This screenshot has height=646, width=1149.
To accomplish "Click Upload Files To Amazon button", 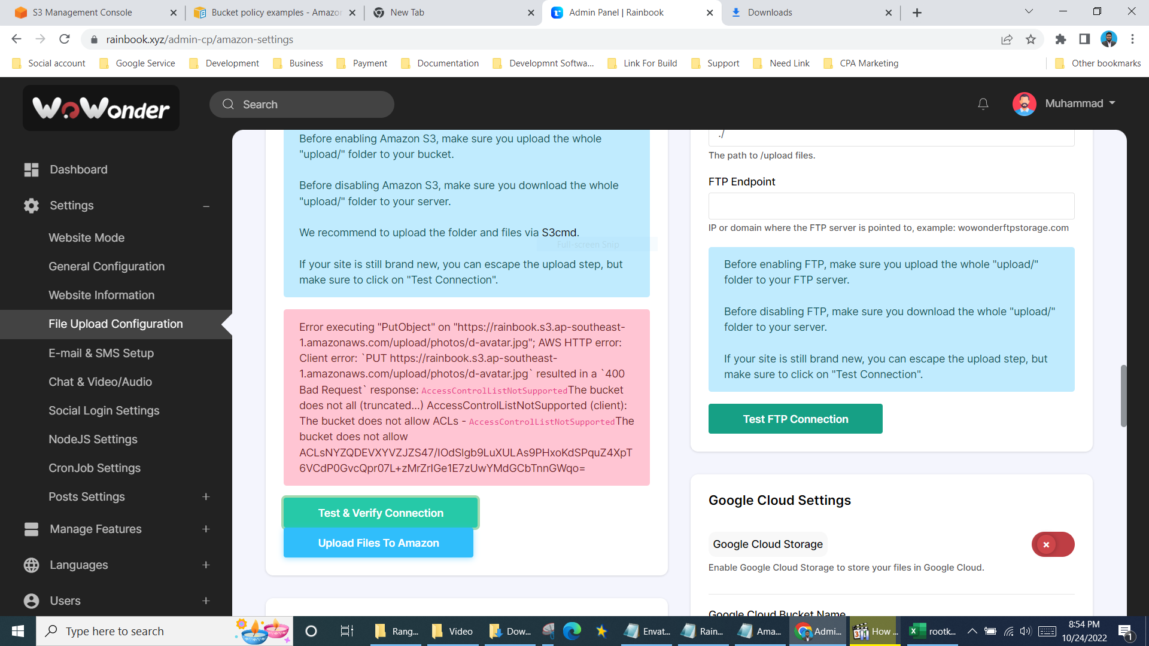I will (x=378, y=543).
